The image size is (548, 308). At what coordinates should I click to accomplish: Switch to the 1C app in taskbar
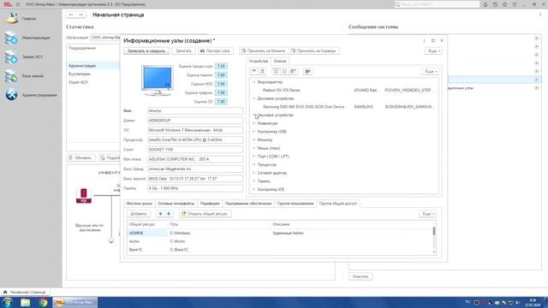74,302
